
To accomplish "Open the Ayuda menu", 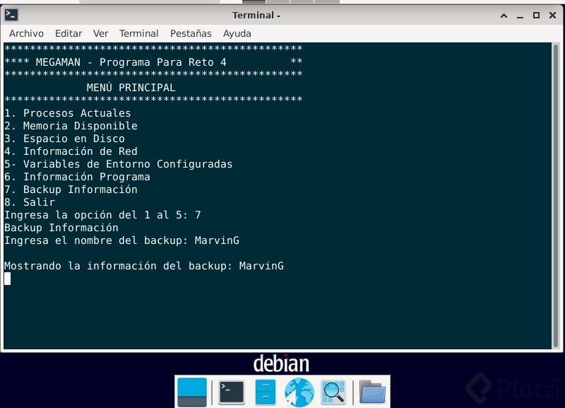I will point(237,33).
